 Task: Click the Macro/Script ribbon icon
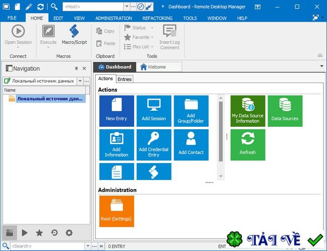74,34
